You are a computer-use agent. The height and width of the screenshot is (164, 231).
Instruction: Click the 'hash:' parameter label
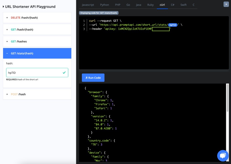[x=9, y=63]
